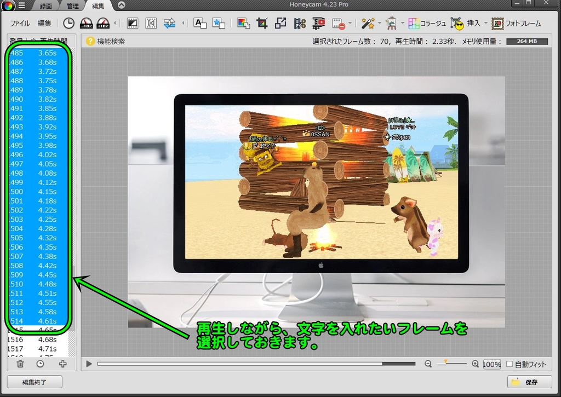The width and height of the screenshot is (561, 397).
Task: Click the 保存 save button
Action: 530,382
